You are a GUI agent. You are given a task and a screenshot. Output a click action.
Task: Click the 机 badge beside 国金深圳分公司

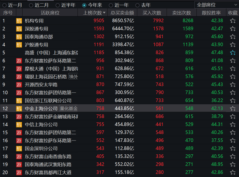click(19, 148)
